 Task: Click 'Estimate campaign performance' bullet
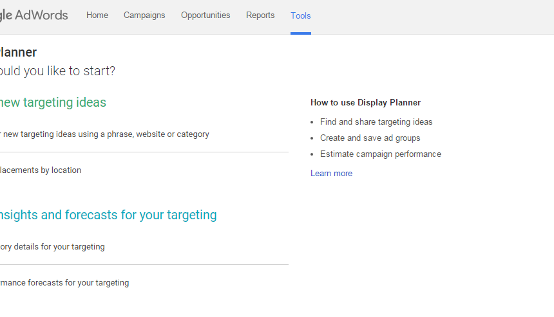pyautogui.click(x=381, y=154)
